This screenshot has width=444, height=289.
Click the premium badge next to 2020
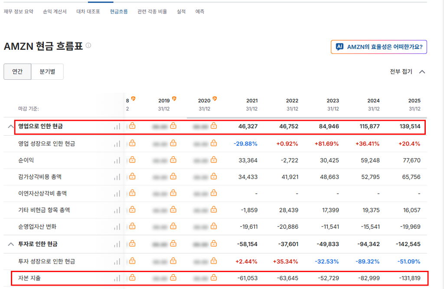point(215,98)
